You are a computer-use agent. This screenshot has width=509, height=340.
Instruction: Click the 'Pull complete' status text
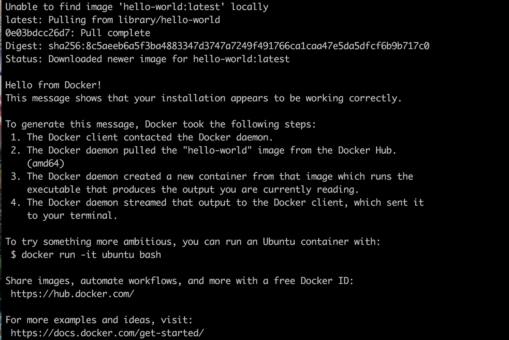115,33
